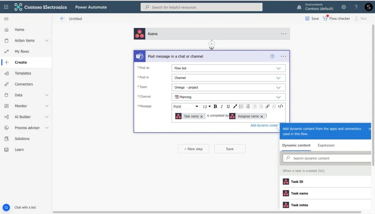Open the Post in dropdown
Screen dimensions: 375x214
pos(228,78)
